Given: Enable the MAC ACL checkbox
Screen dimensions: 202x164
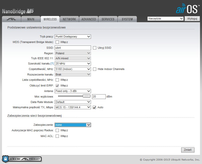Looking at the screenshot, I should (x=57, y=136).
